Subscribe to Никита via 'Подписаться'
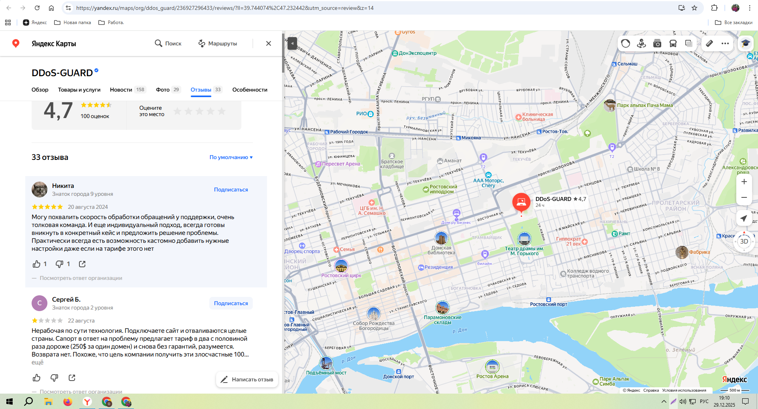The height and width of the screenshot is (409, 758). click(231, 189)
